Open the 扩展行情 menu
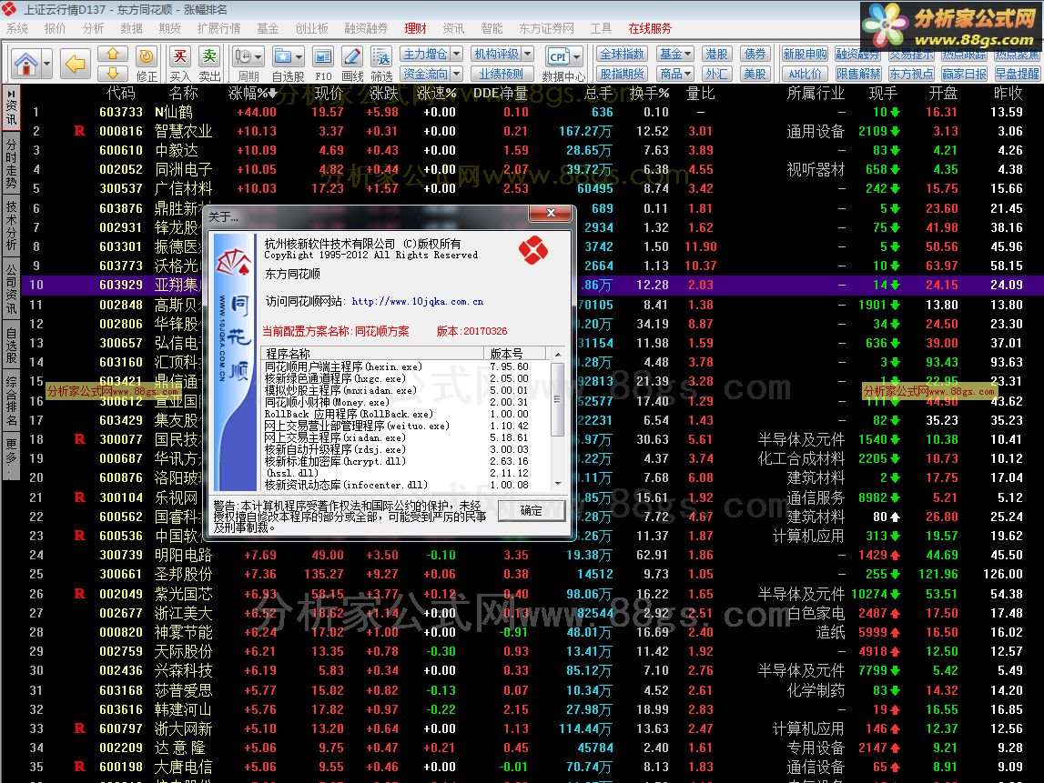The image size is (1044, 783). [x=218, y=28]
